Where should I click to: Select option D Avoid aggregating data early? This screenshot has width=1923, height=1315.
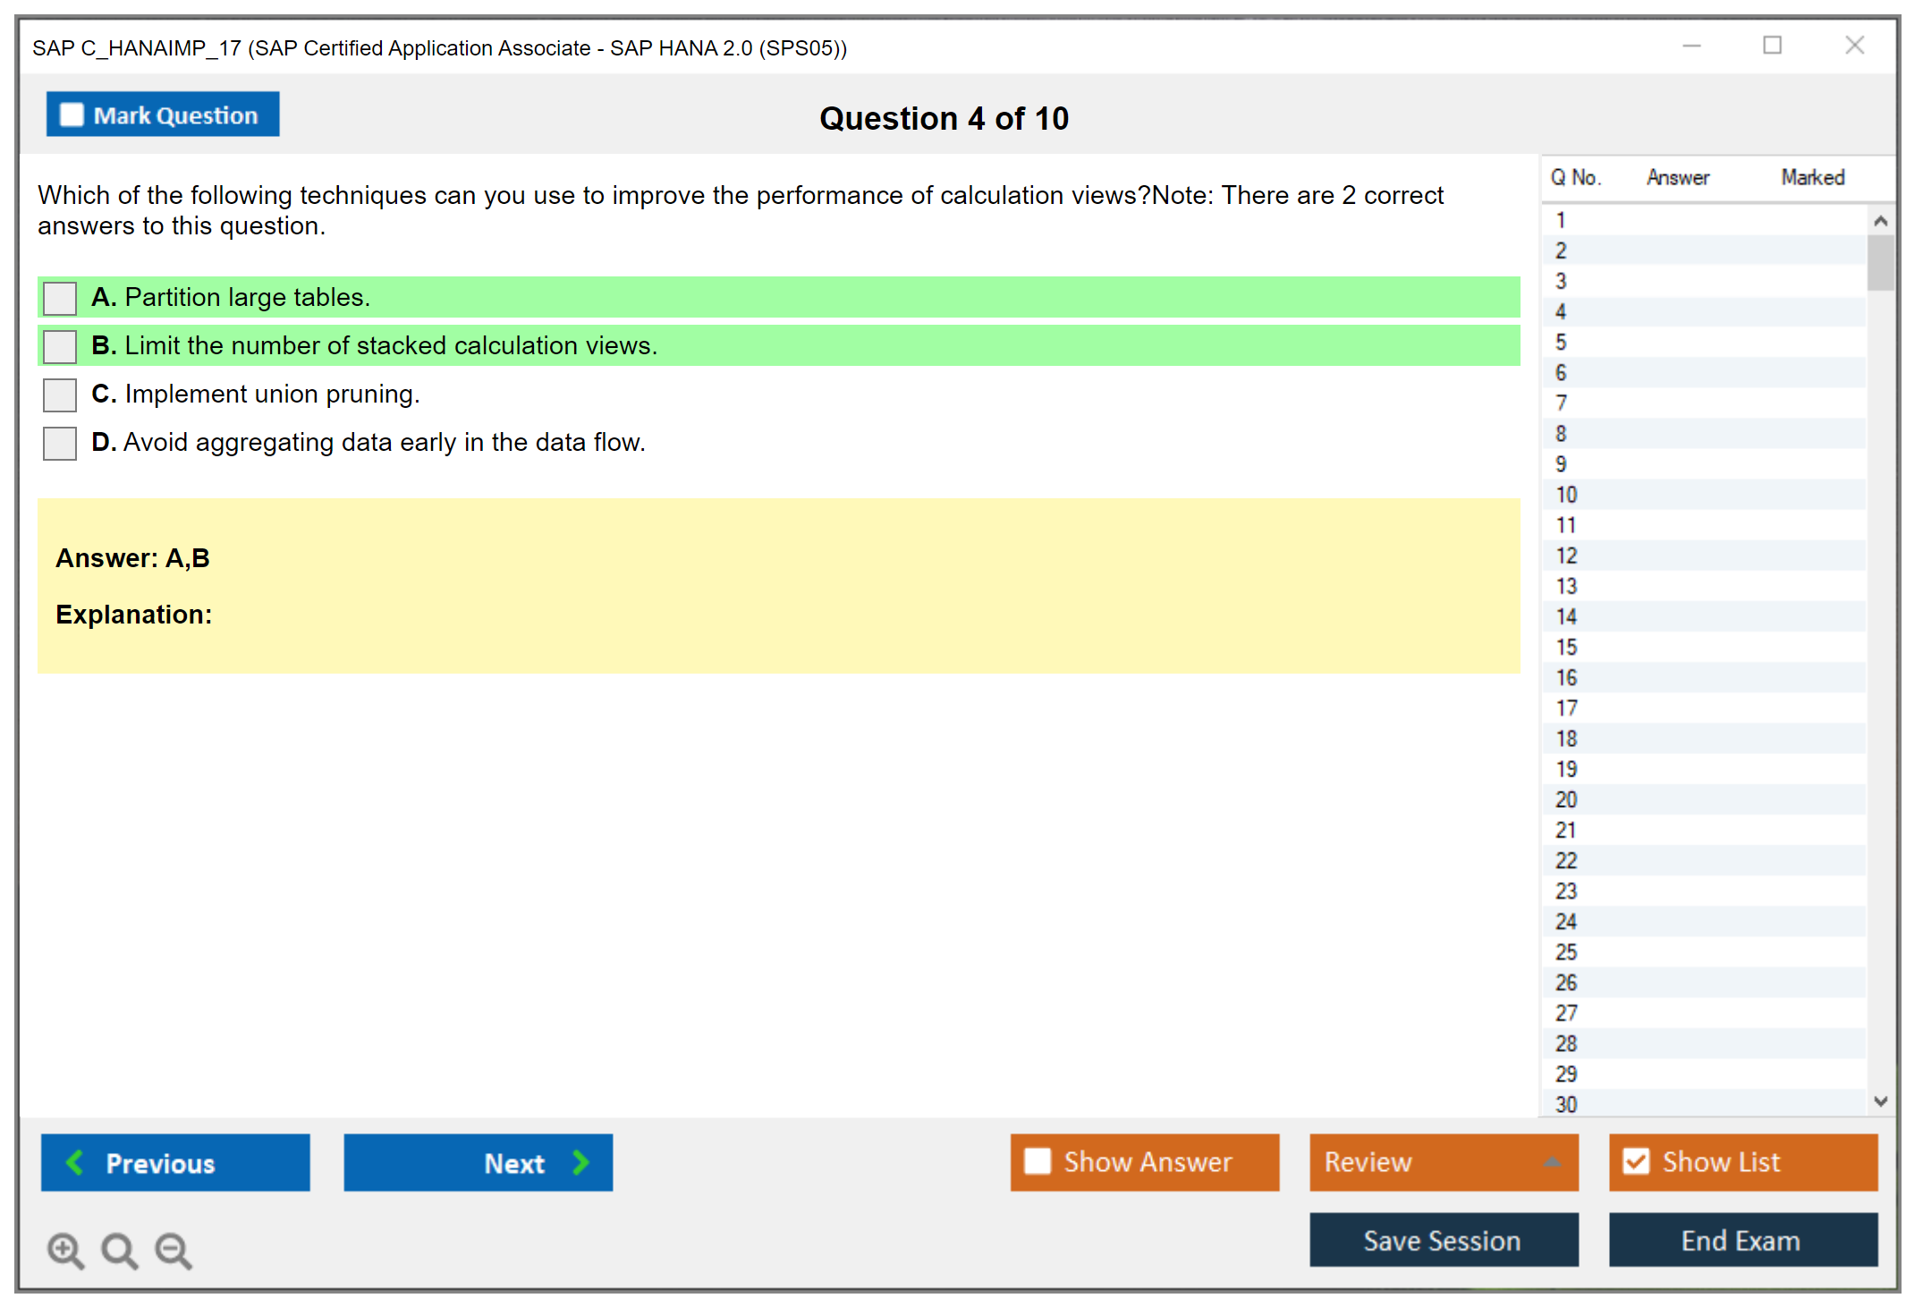(x=60, y=443)
